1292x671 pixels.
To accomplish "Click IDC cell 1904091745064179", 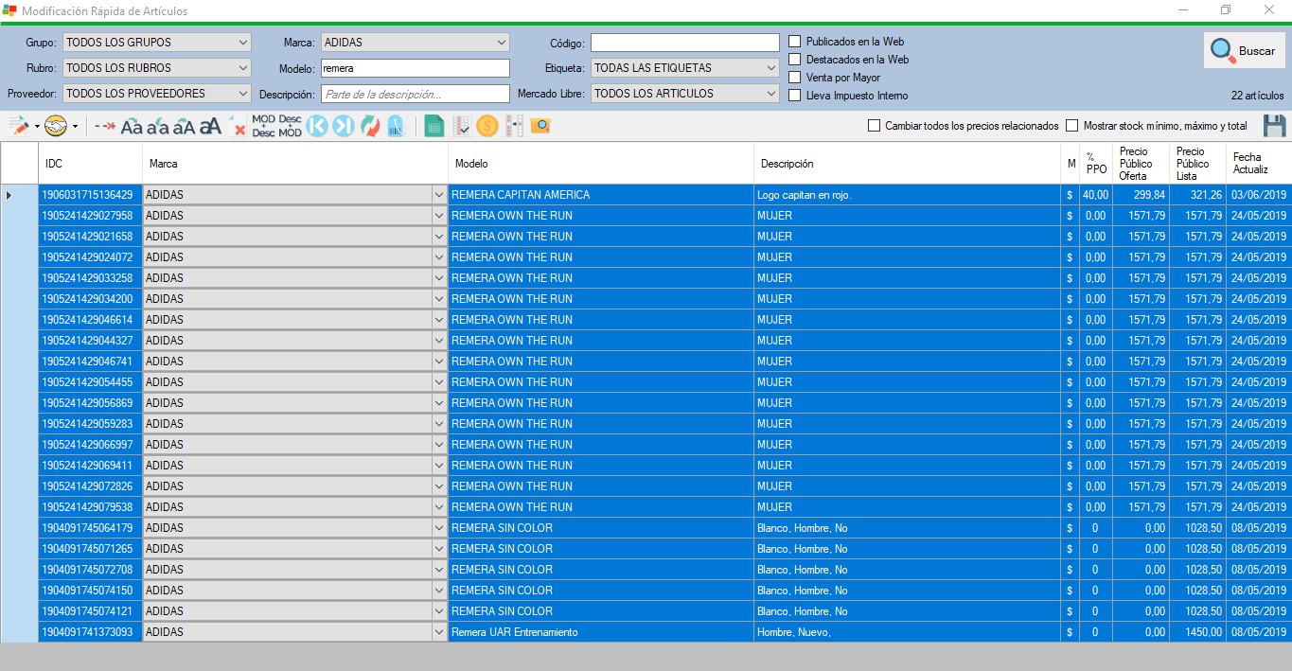I will (91, 528).
